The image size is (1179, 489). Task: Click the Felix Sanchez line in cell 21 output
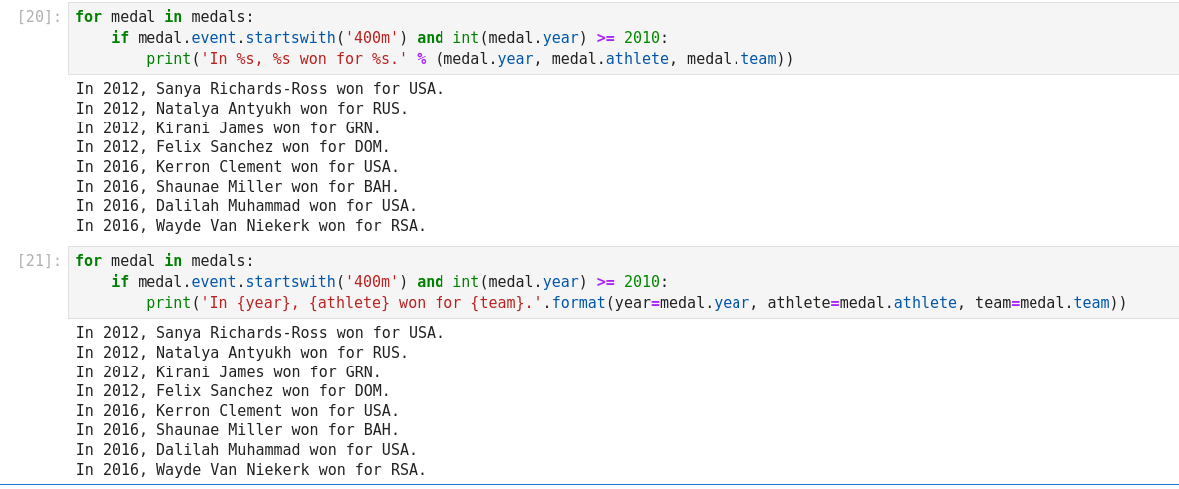pyautogui.click(x=232, y=391)
